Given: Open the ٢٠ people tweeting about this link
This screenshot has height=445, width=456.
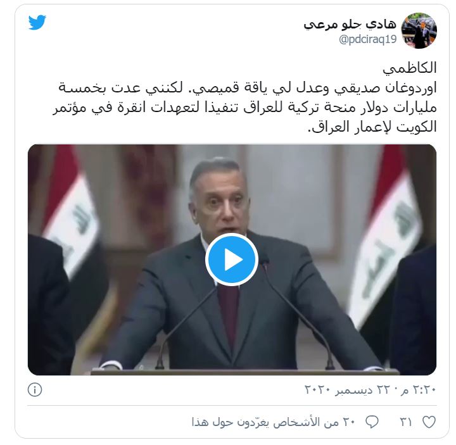Looking at the screenshot, I should pyautogui.click(x=274, y=422).
